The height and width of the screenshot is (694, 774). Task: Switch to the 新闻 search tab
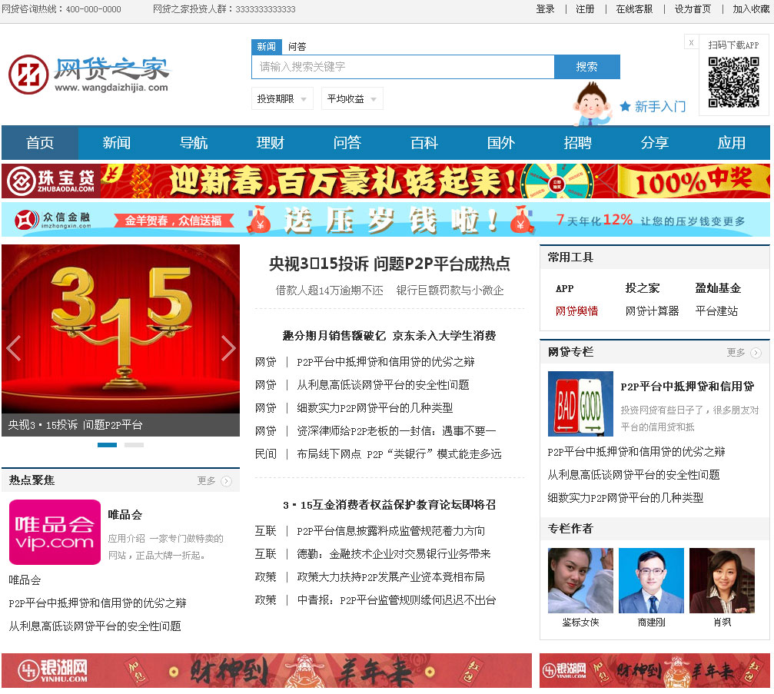(x=267, y=46)
